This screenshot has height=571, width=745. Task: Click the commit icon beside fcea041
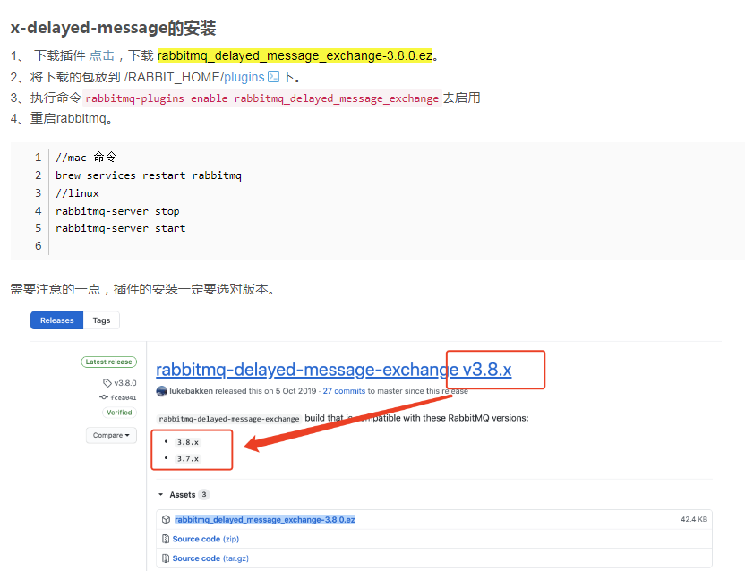(104, 397)
